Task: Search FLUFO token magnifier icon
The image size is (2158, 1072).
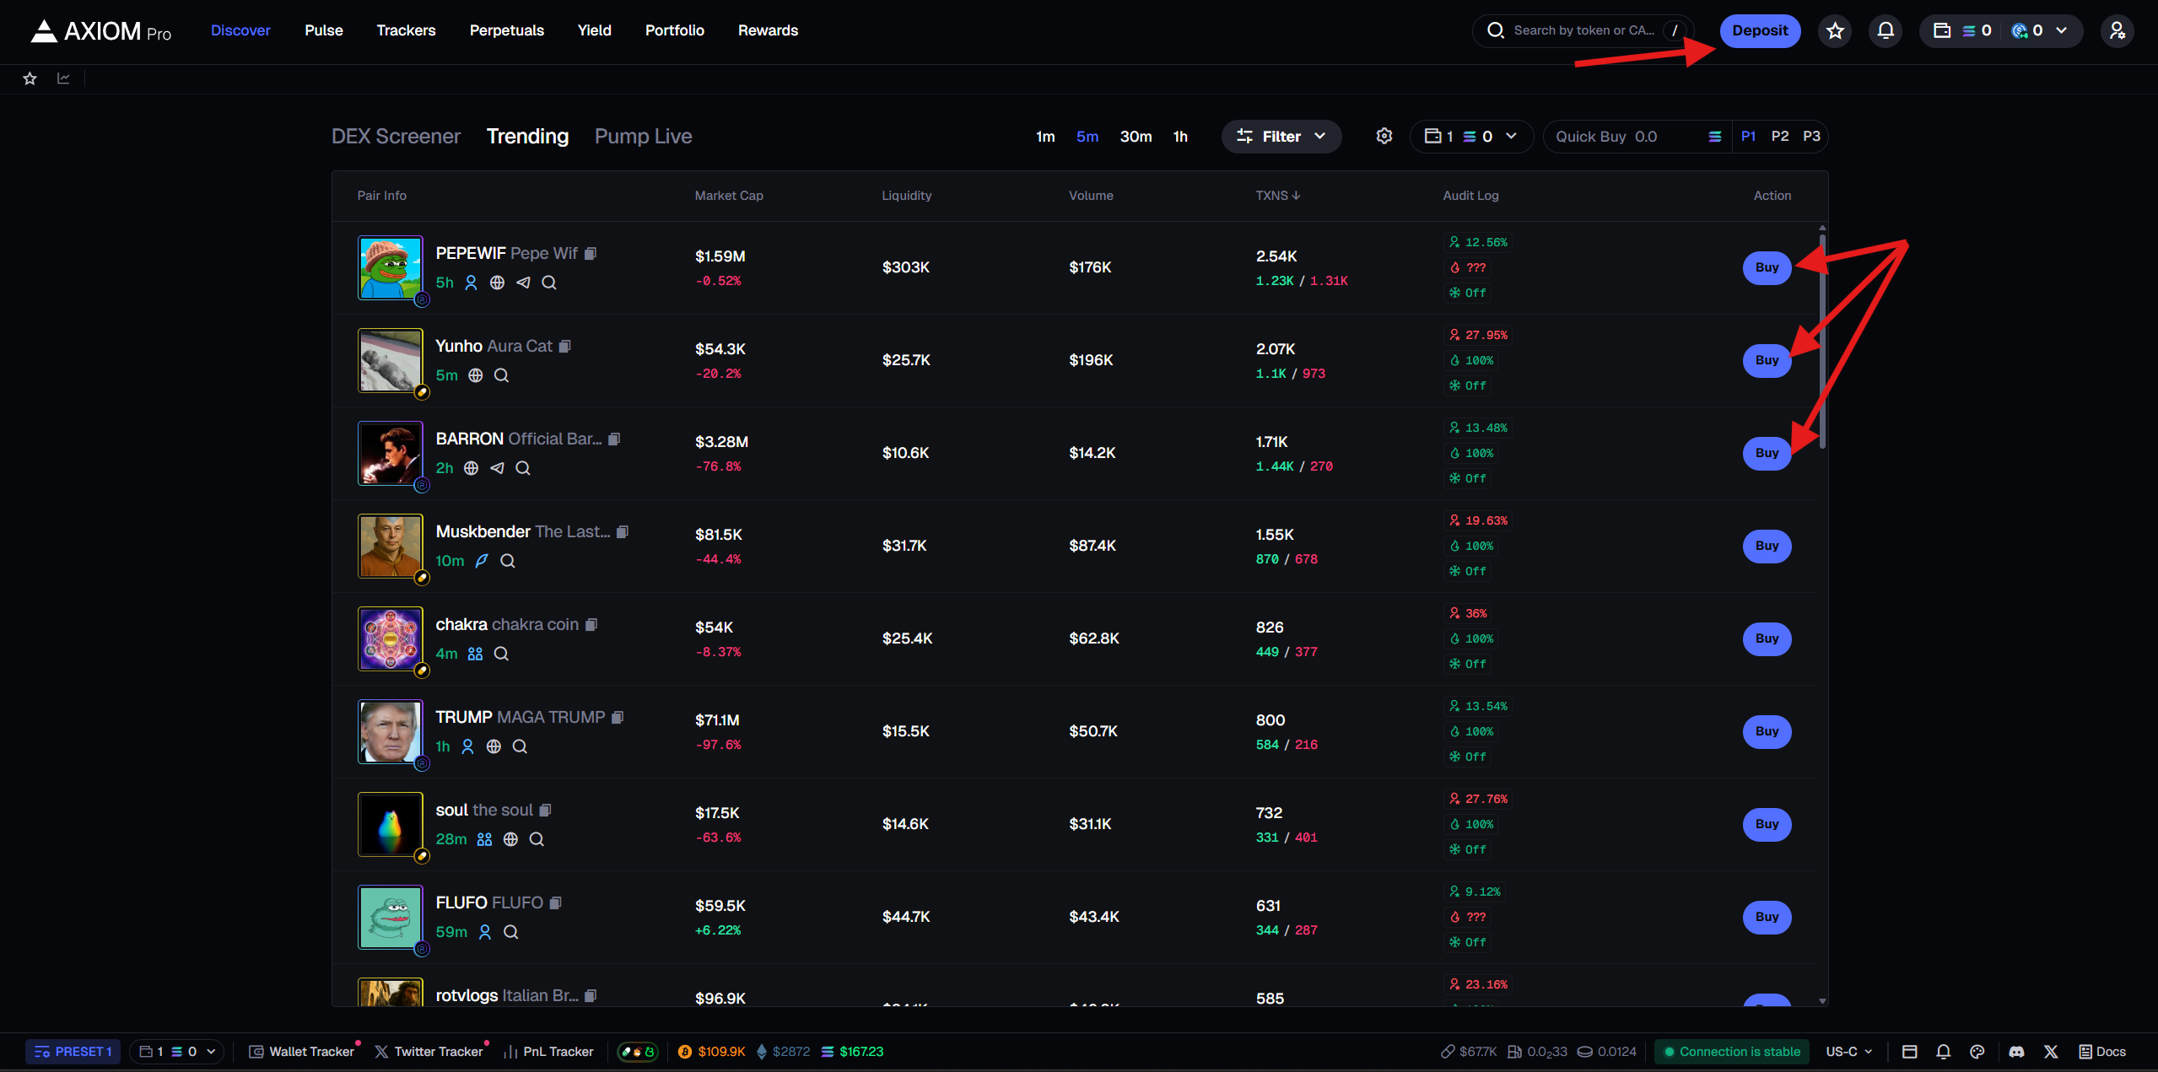Action: (x=510, y=932)
